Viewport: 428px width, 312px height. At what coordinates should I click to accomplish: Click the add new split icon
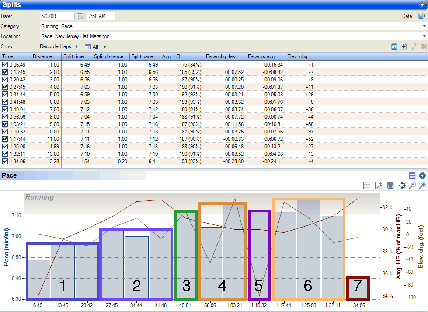(404, 46)
